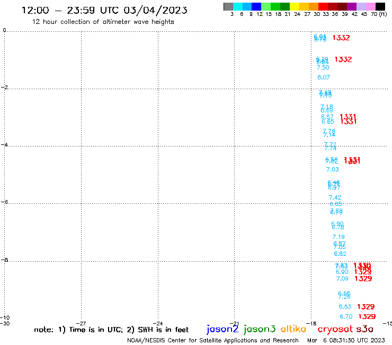Click the "33" color scale label
392x345 pixels.
[326, 14]
